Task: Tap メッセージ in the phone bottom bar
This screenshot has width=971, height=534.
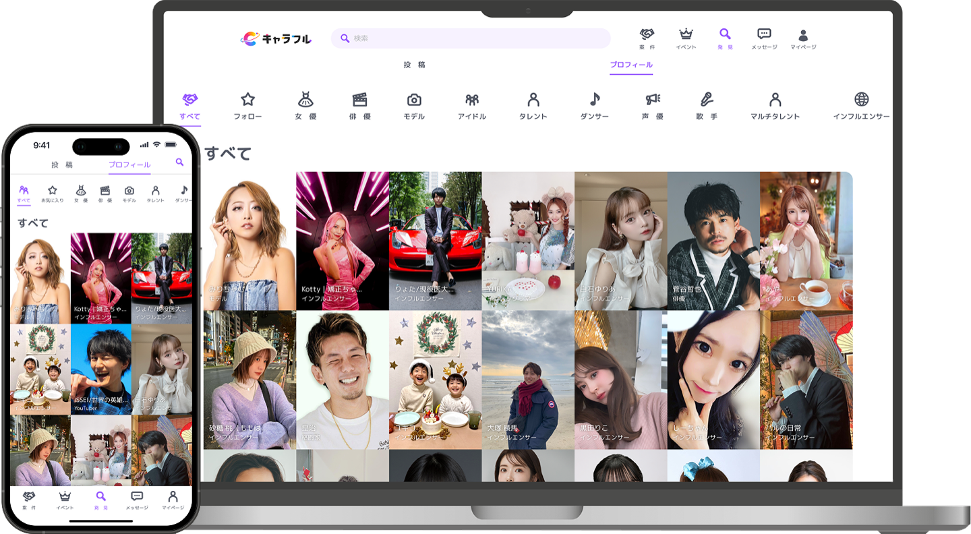Action: 137,500
